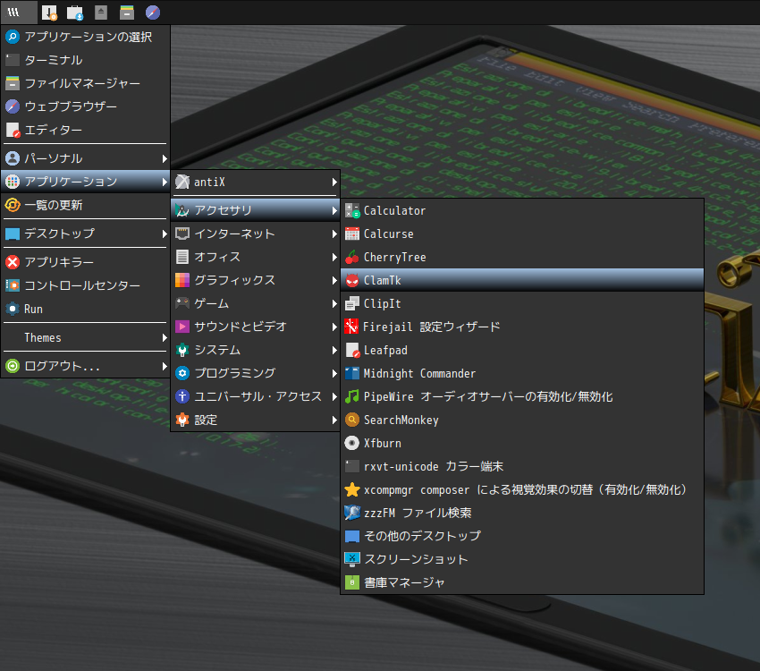Click the Calcurse calendar icon

tap(352, 234)
